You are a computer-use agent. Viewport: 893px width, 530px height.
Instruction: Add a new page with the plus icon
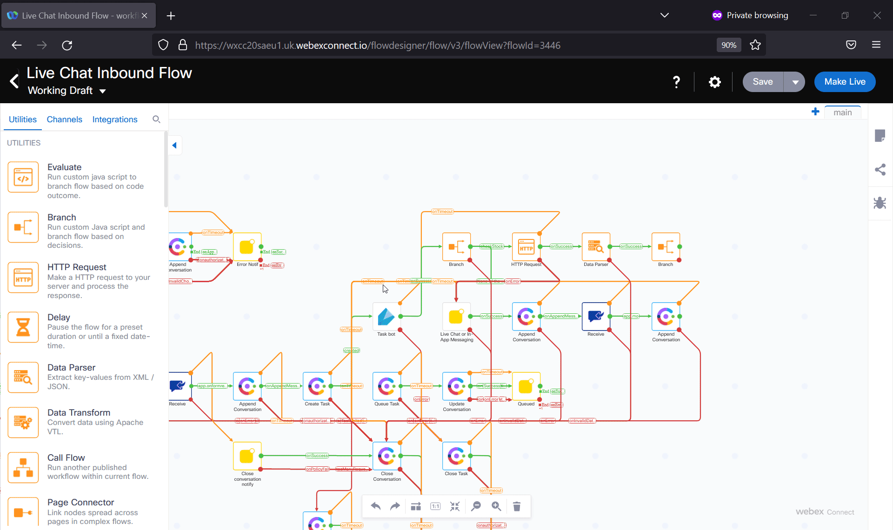(x=815, y=112)
